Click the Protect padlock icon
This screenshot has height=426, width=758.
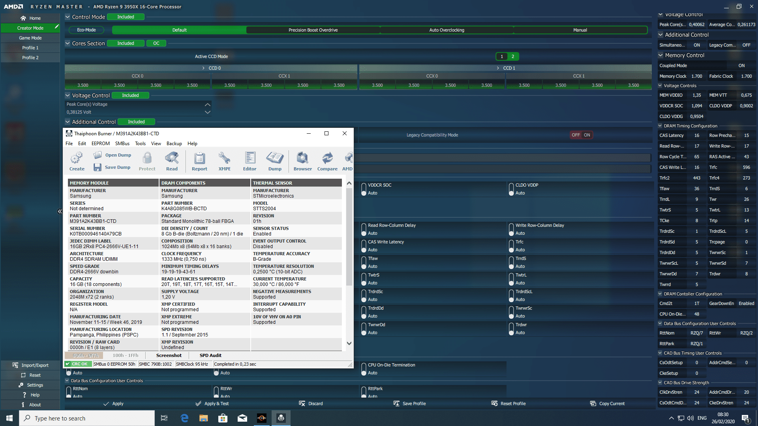point(147,158)
